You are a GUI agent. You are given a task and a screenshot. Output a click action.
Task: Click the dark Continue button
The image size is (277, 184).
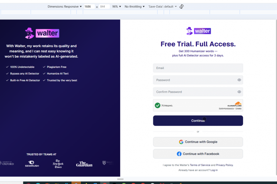[x=198, y=121]
